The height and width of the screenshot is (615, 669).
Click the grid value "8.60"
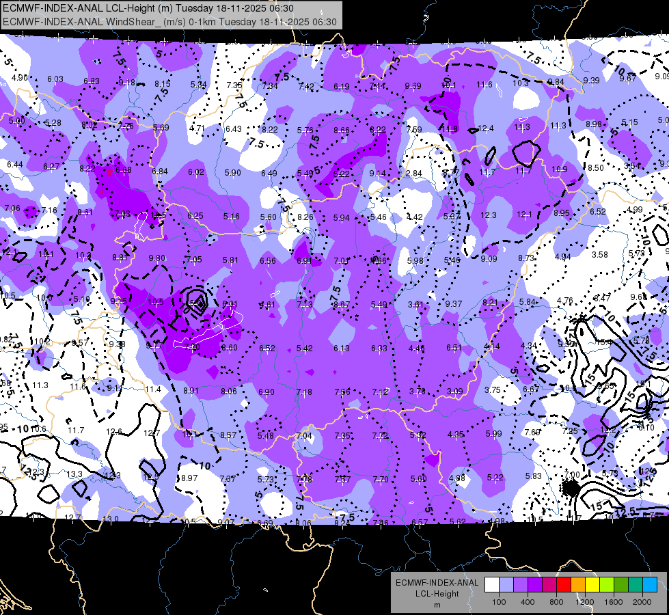229,347
